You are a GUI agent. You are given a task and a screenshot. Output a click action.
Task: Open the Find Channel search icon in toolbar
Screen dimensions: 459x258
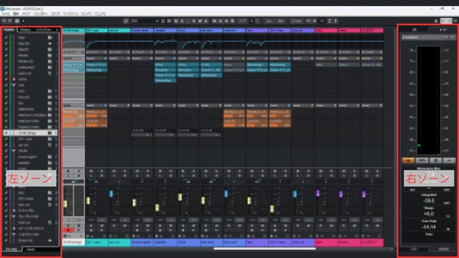126,21
